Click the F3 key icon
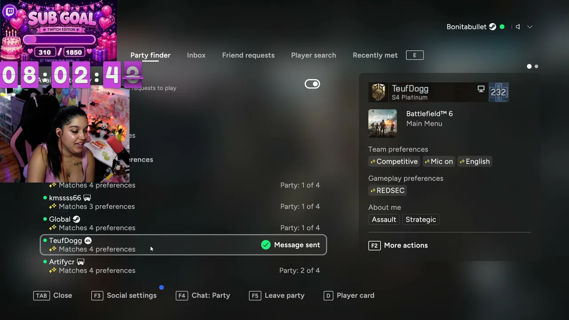The image size is (569, 320). click(x=97, y=296)
